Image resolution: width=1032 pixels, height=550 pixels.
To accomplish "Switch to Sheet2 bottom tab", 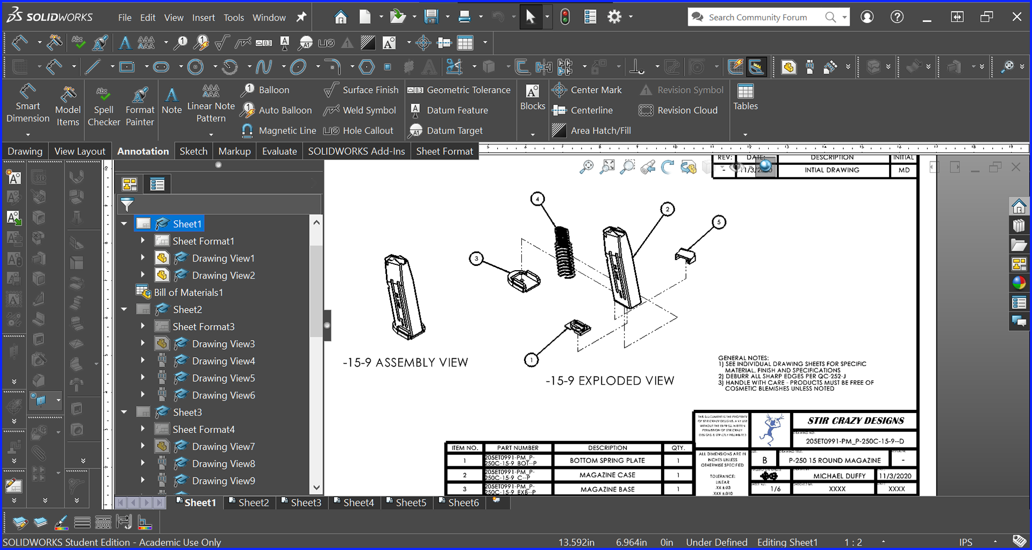I will pyautogui.click(x=249, y=502).
